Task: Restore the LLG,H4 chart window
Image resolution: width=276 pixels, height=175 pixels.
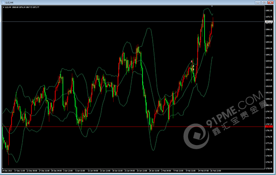Action: click(264, 2)
